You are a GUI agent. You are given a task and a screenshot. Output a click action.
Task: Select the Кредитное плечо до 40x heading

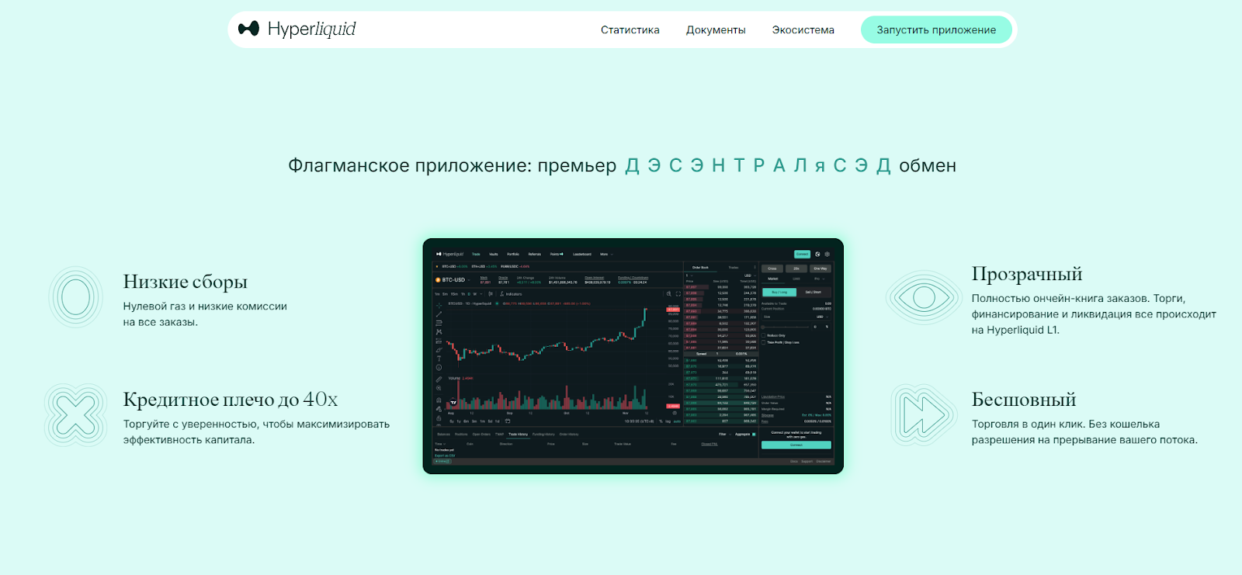pyautogui.click(x=231, y=400)
